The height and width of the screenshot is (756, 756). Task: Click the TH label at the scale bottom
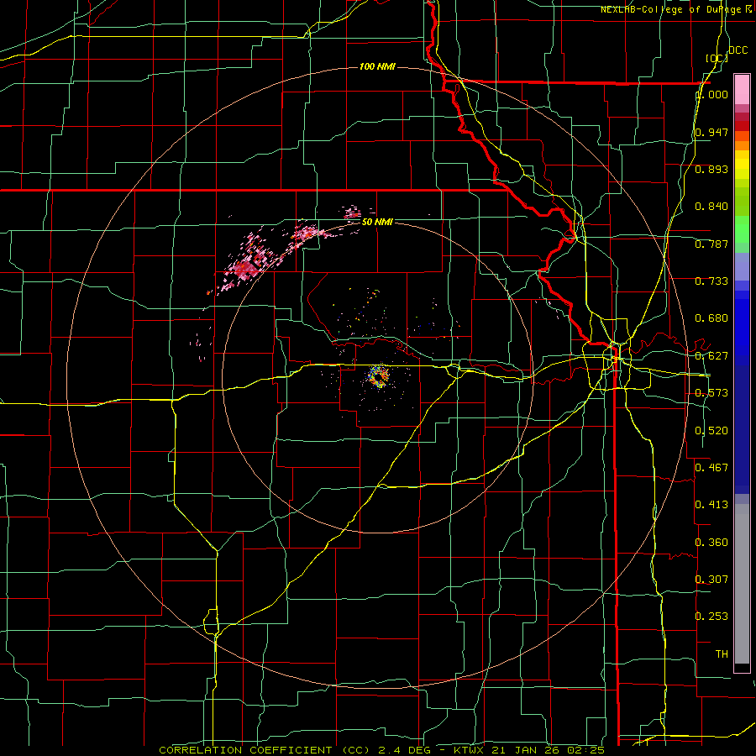722,654
